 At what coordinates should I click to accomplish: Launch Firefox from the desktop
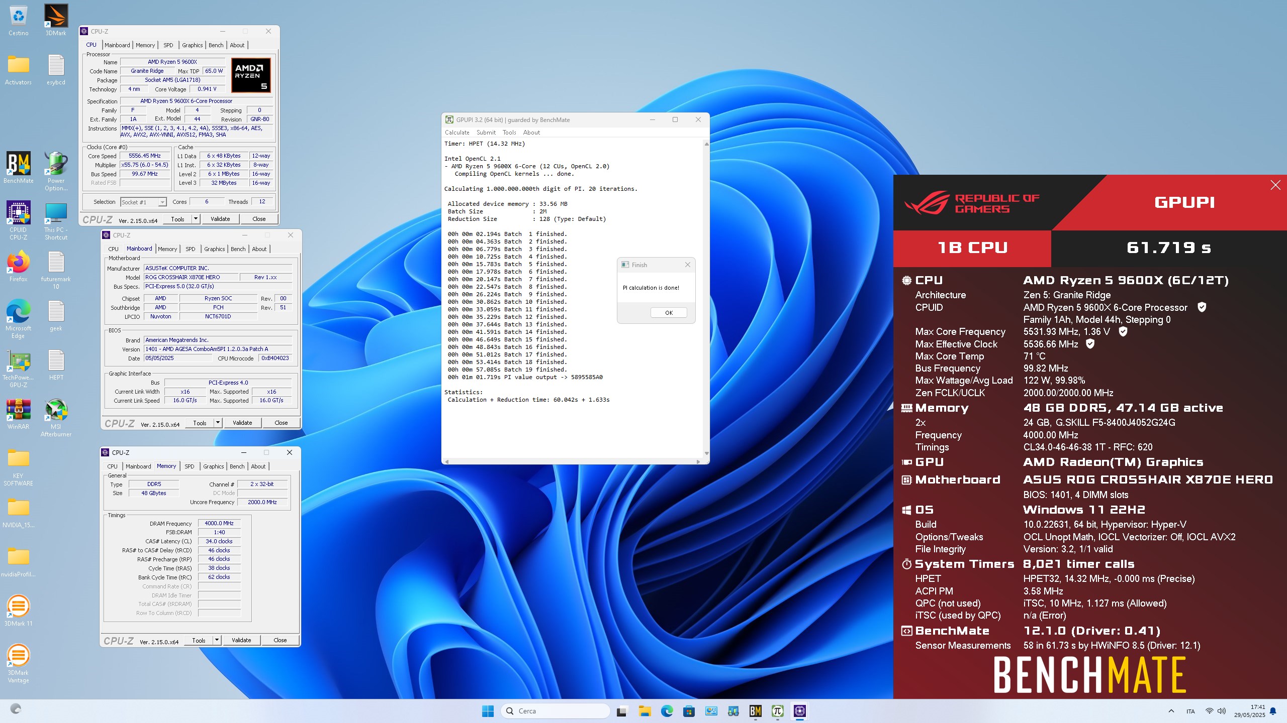pos(18,266)
